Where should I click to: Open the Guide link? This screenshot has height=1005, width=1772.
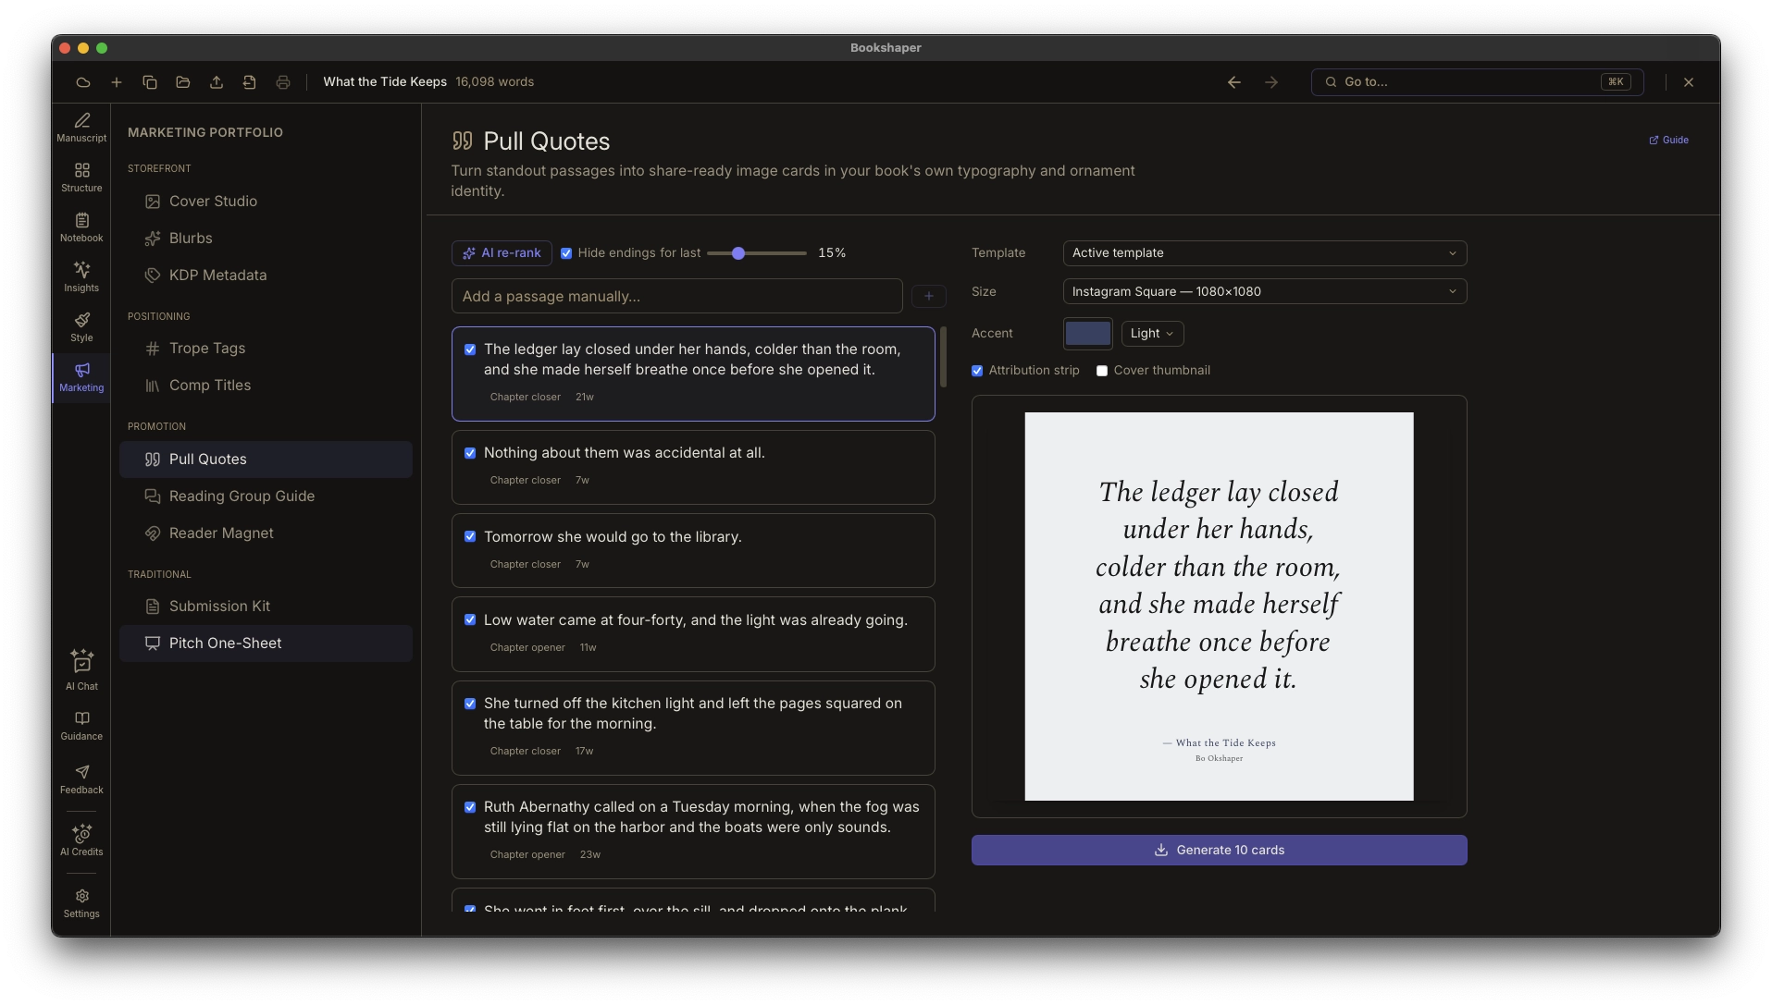pyautogui.click(x=1669, y=141)
